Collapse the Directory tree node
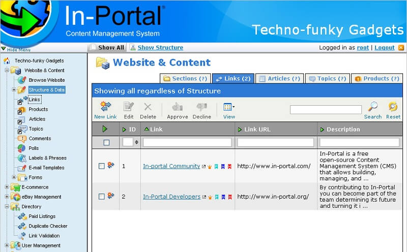This screenshot has height=252, width=407. pos(7,206)
